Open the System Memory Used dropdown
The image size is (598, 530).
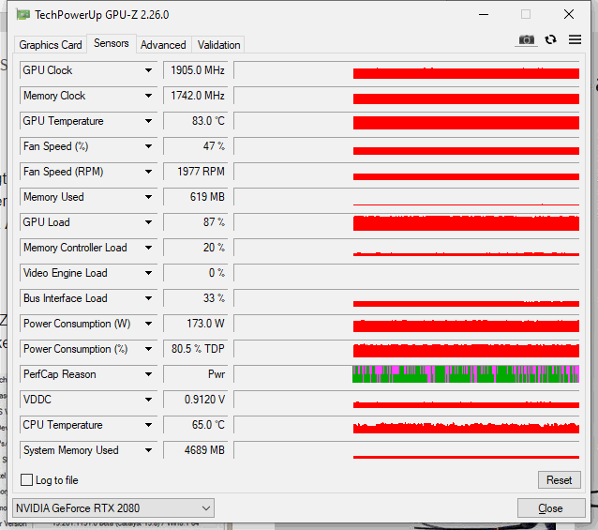click(x=148, y=450)
